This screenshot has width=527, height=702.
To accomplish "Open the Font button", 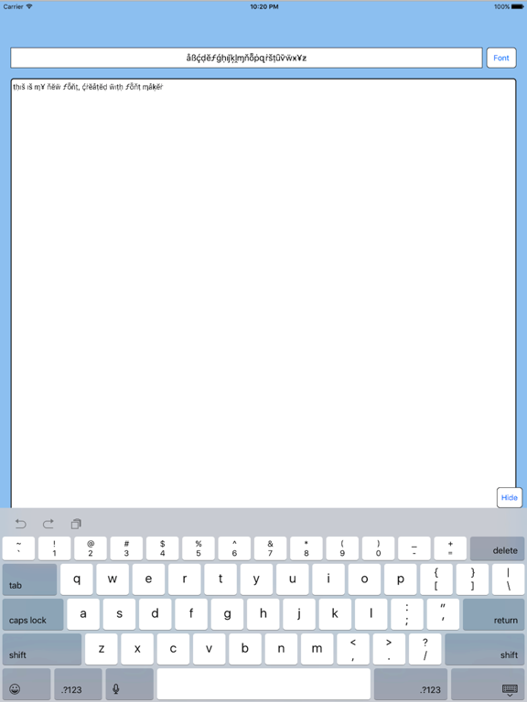I will [x=501, y=58].
